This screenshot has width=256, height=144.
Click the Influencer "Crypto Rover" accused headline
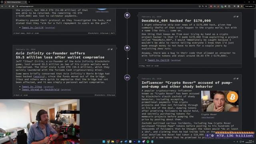(x=187, y=84)
